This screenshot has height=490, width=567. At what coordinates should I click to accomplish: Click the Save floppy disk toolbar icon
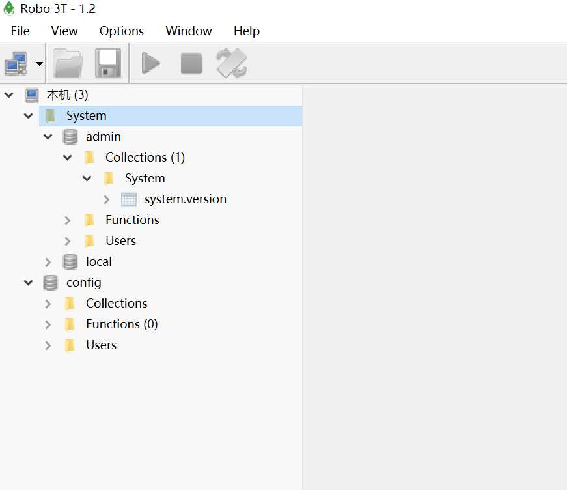[108, 63]
